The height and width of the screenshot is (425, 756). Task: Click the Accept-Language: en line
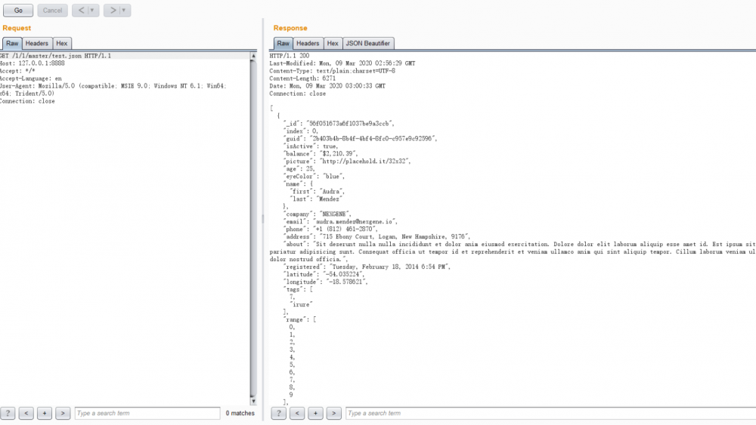pyautogui.click(x=31, y=79)
